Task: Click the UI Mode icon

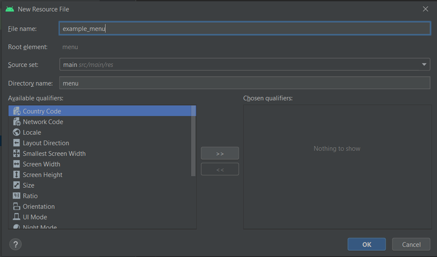Action: [17, 217]
